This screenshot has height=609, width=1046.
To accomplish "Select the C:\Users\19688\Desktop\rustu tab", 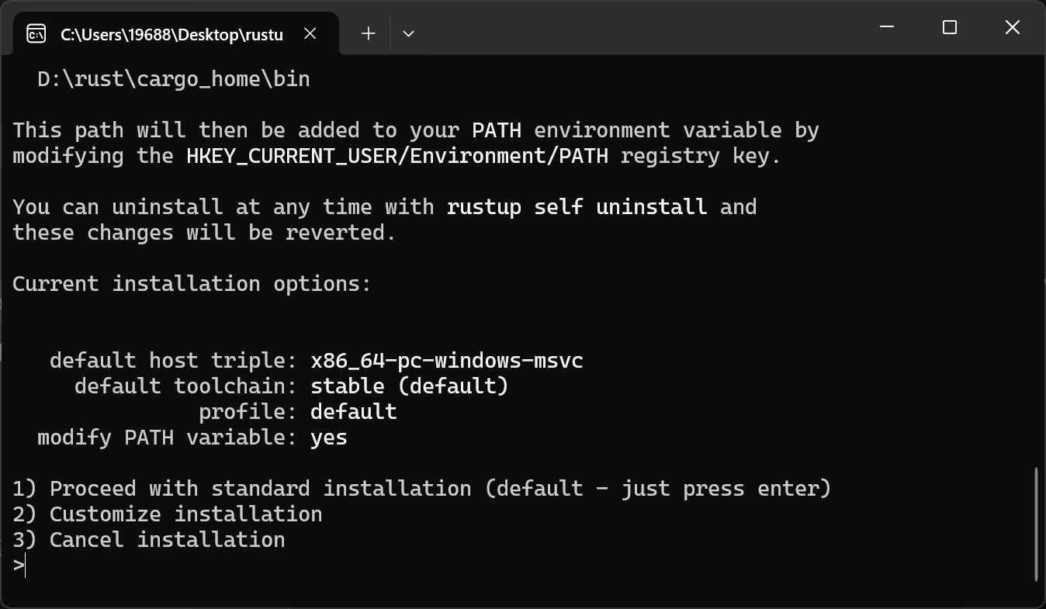I will (x=171, y=34).
